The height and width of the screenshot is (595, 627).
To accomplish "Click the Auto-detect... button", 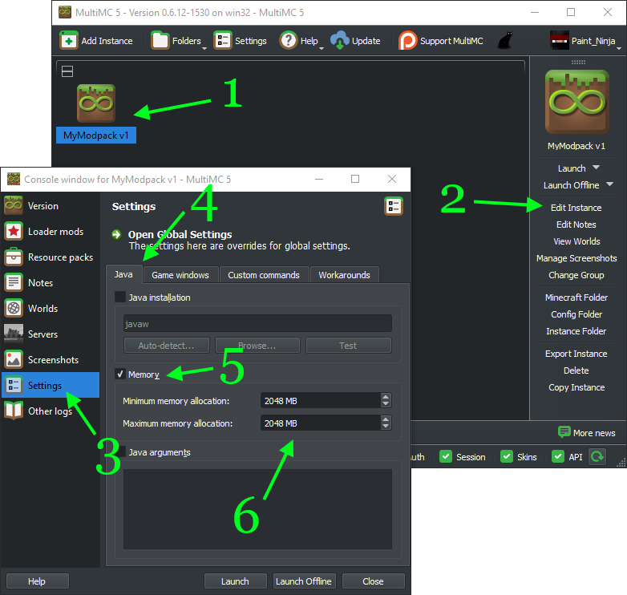I will pos(166,346).
